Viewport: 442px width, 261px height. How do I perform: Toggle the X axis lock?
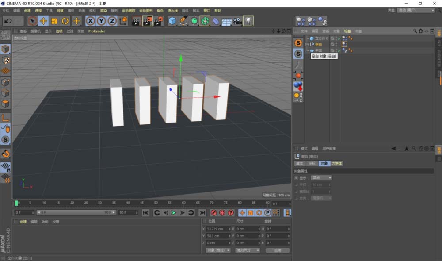90,21
